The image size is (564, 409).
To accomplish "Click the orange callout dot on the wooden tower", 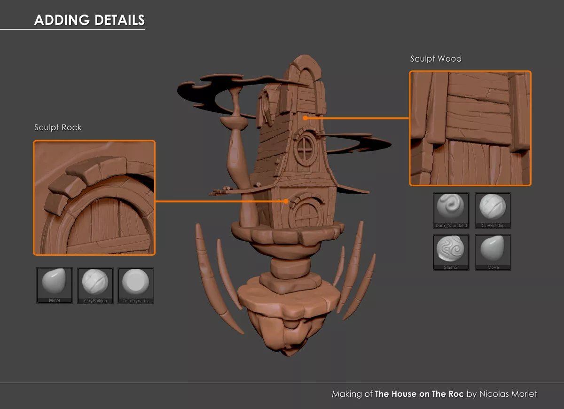I will [305, 118].
